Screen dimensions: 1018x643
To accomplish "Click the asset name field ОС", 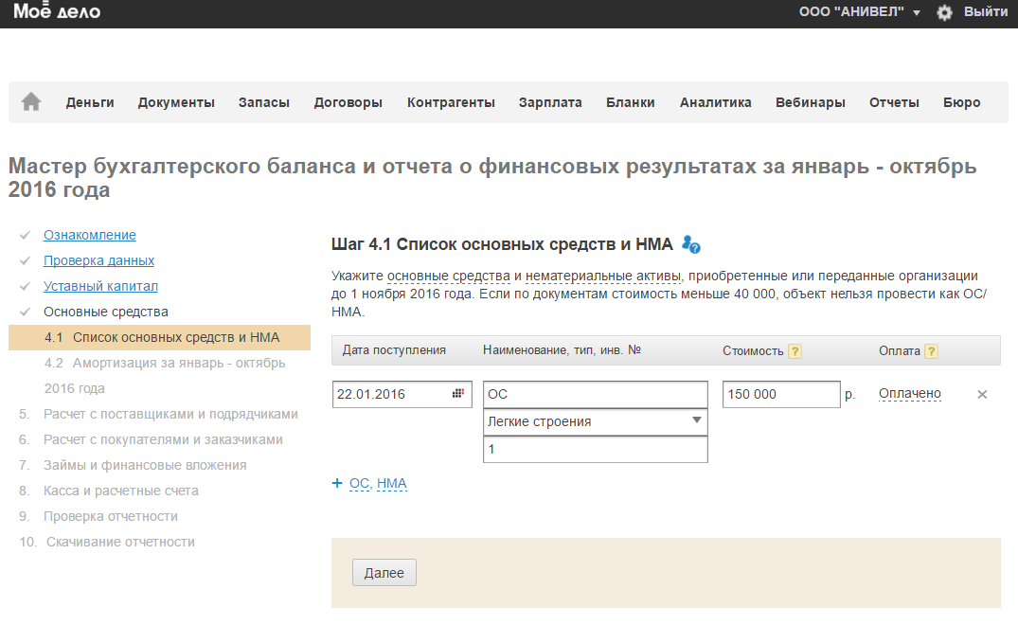I will click(595, 394).
